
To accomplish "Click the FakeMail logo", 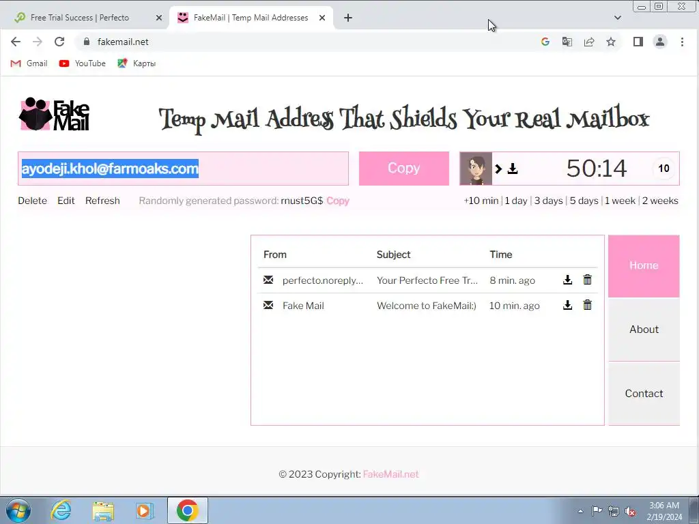I will pos(54,114).
